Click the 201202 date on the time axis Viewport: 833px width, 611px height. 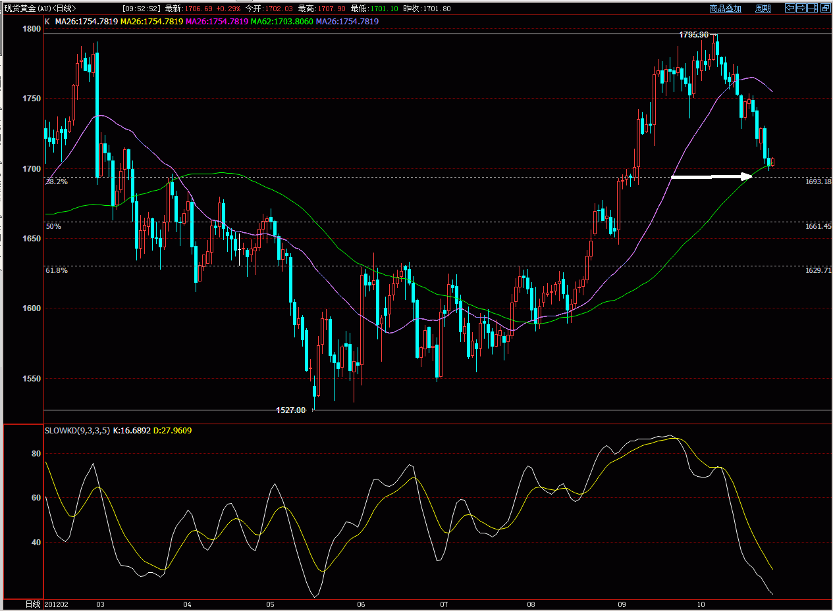(x=57, y=604)
